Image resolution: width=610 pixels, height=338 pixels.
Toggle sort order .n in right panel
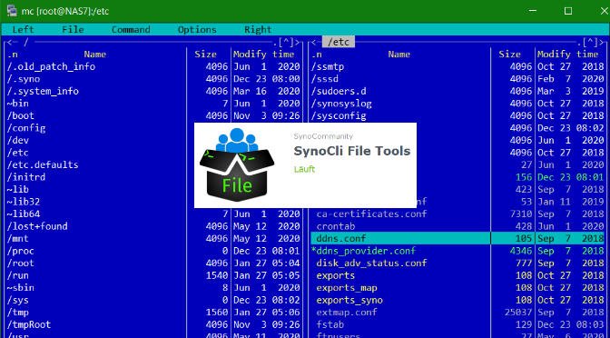317,55
